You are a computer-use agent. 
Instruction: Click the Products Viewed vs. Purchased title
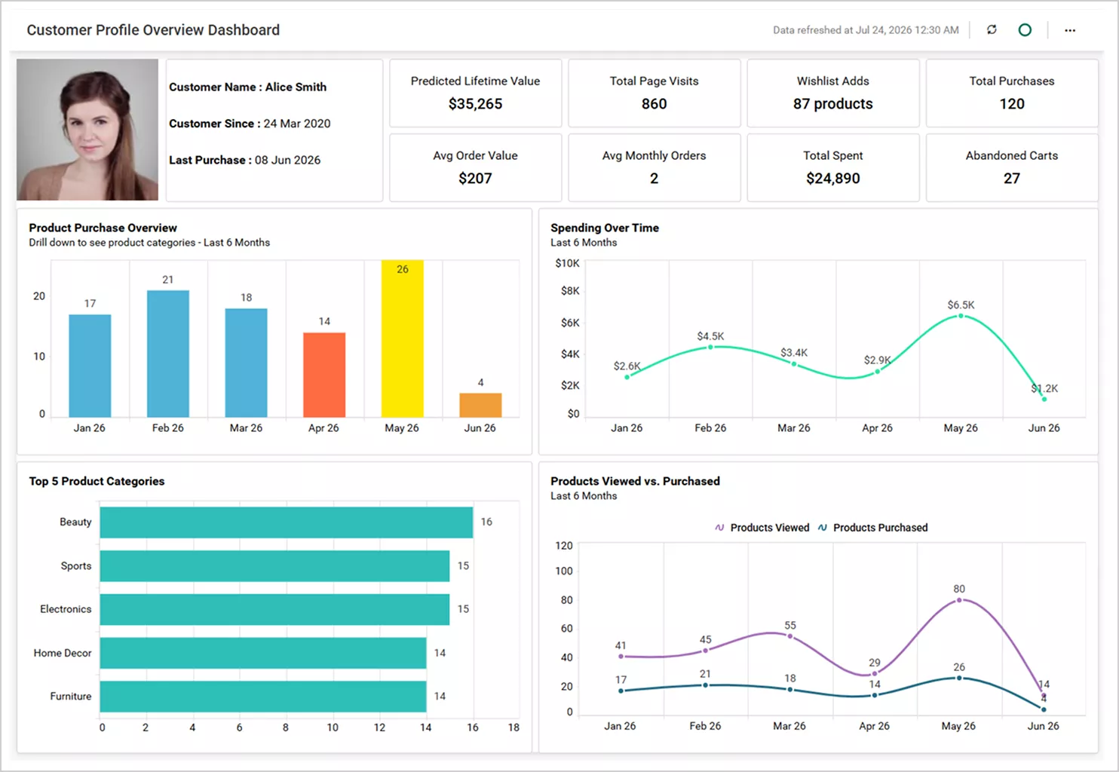(635, 481)
